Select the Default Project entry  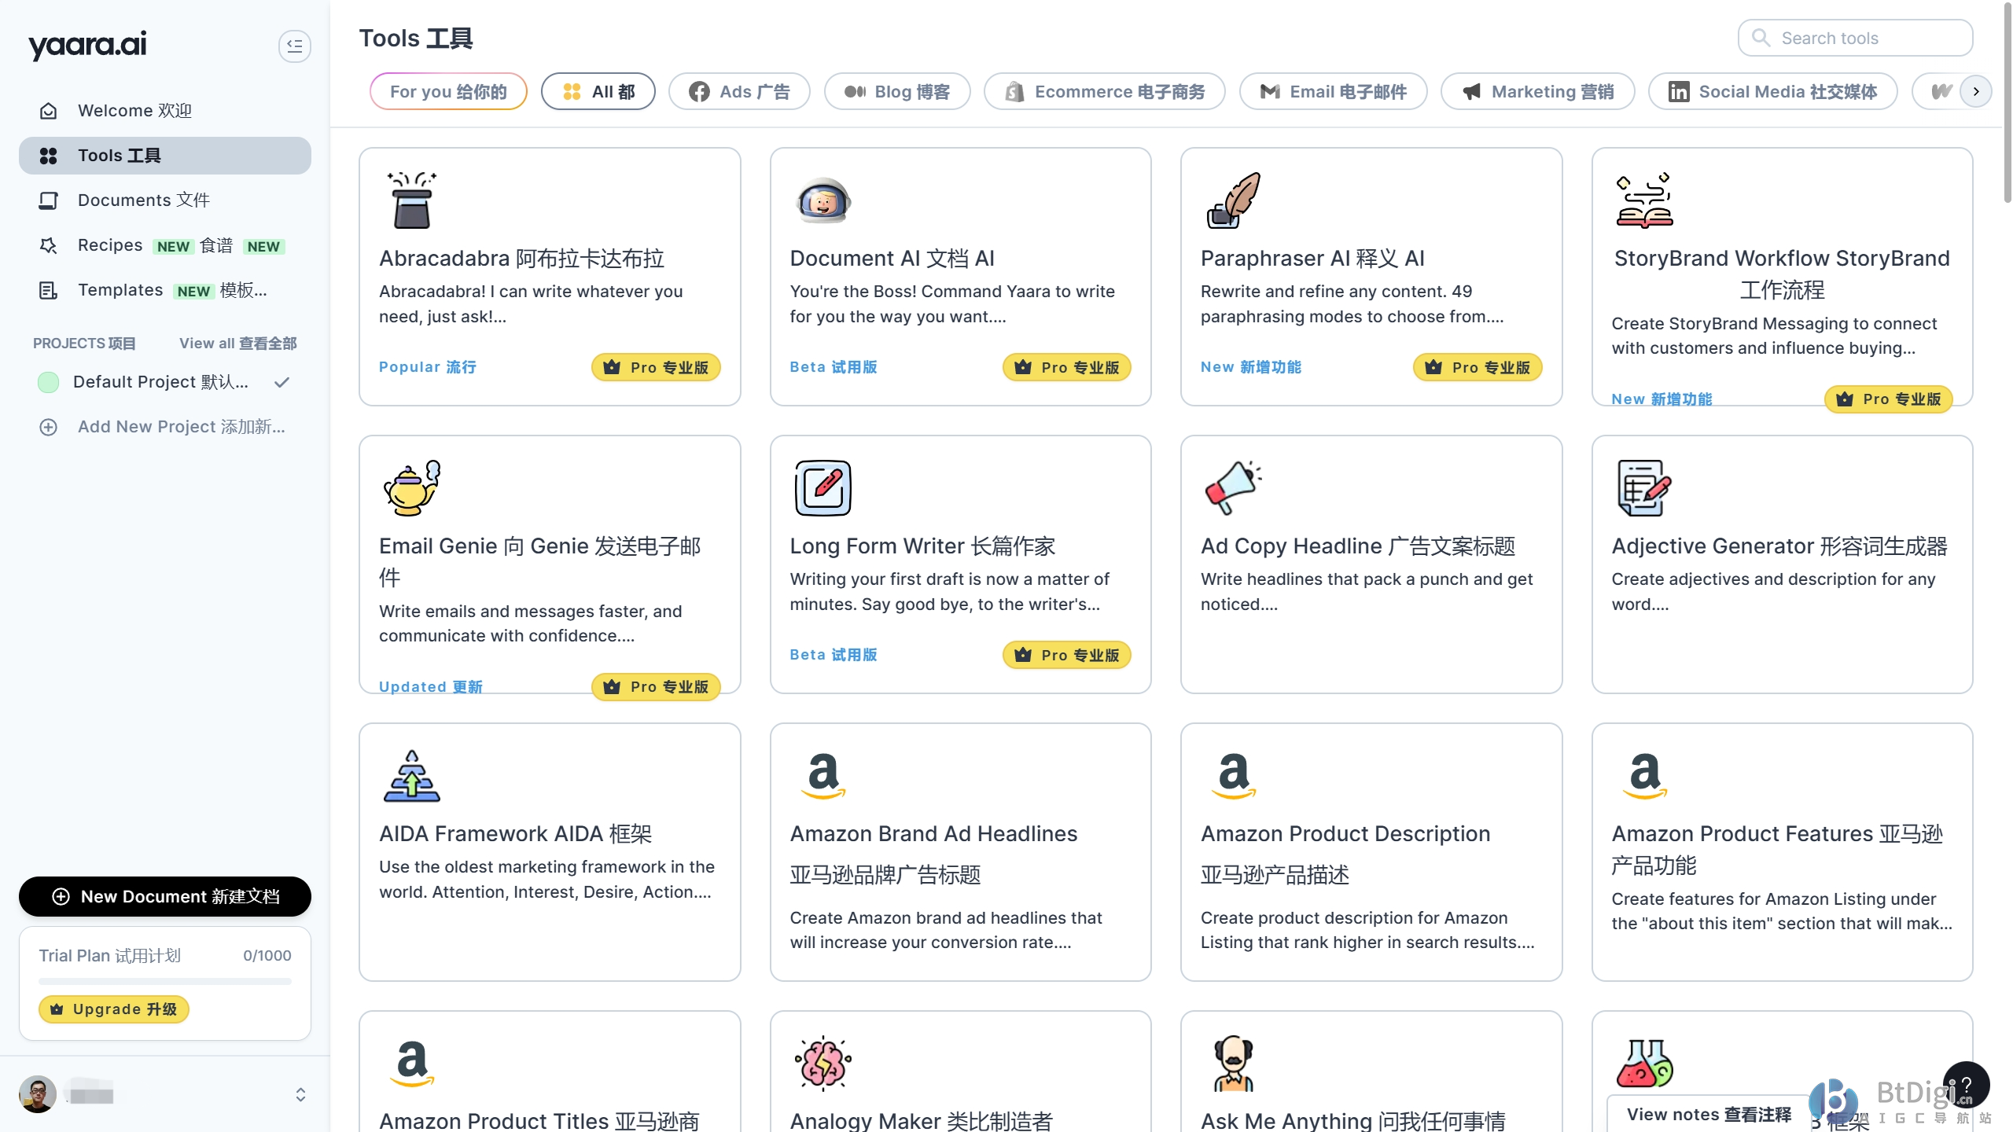click(165, 382)
